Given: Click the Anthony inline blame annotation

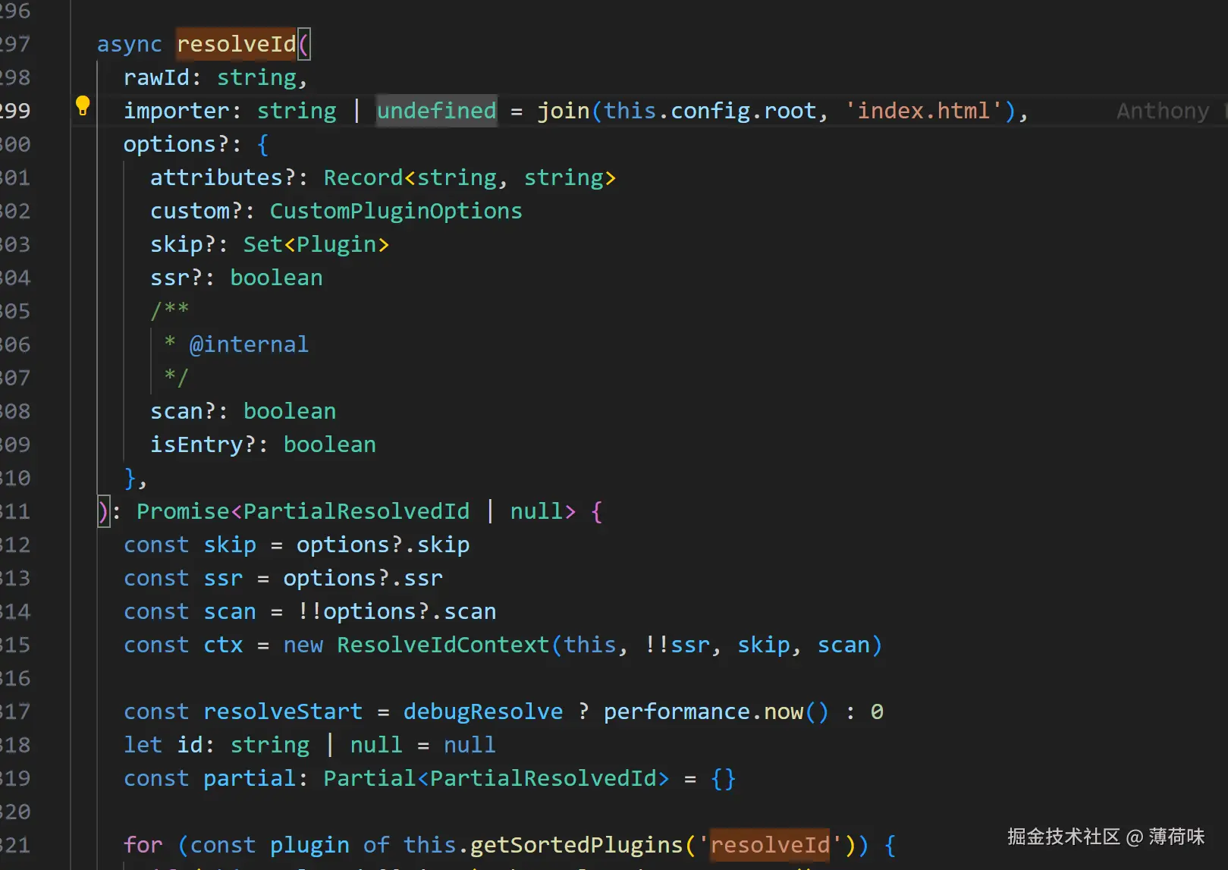Looking at the screenshot, I should tap(1163, 111).
